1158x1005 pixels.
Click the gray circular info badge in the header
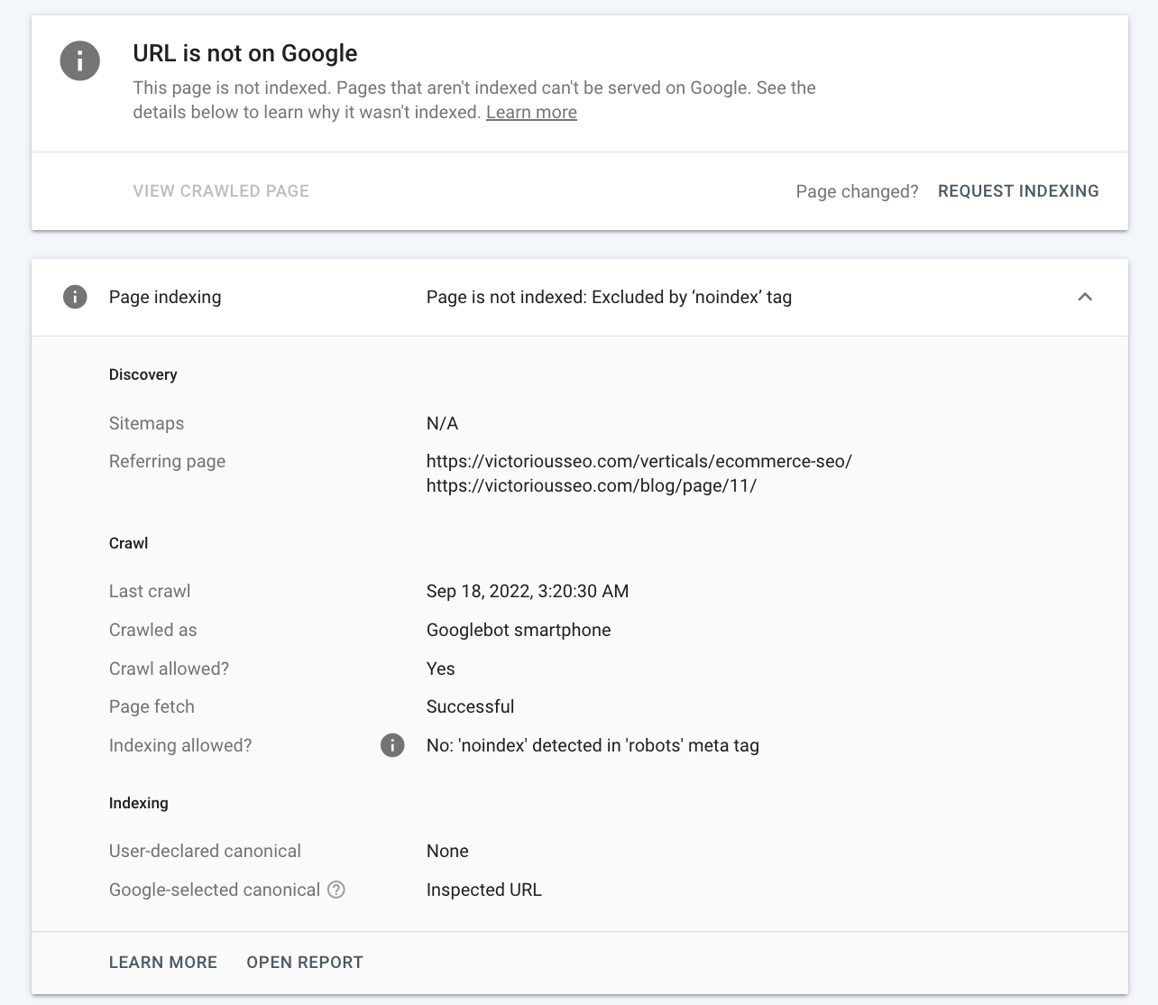click(x=79, y=61)
